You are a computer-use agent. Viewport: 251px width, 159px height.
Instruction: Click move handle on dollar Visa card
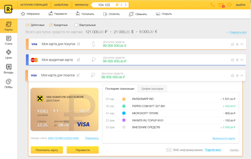(237, 44)
